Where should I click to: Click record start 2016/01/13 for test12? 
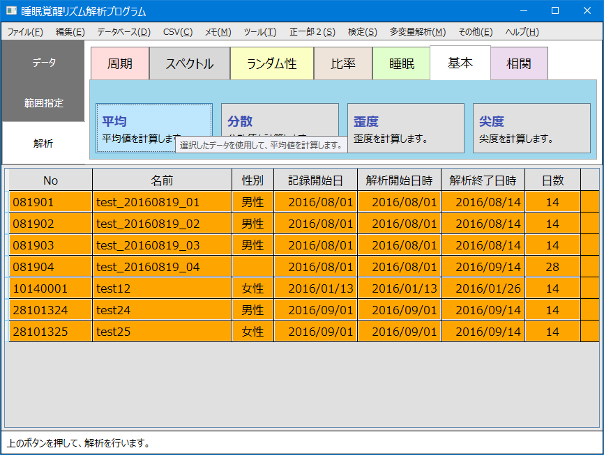(x=315, y=288)
